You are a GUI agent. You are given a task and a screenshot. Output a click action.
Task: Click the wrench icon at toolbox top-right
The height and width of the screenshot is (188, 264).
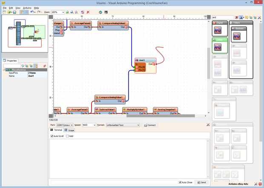coord(259,17)
